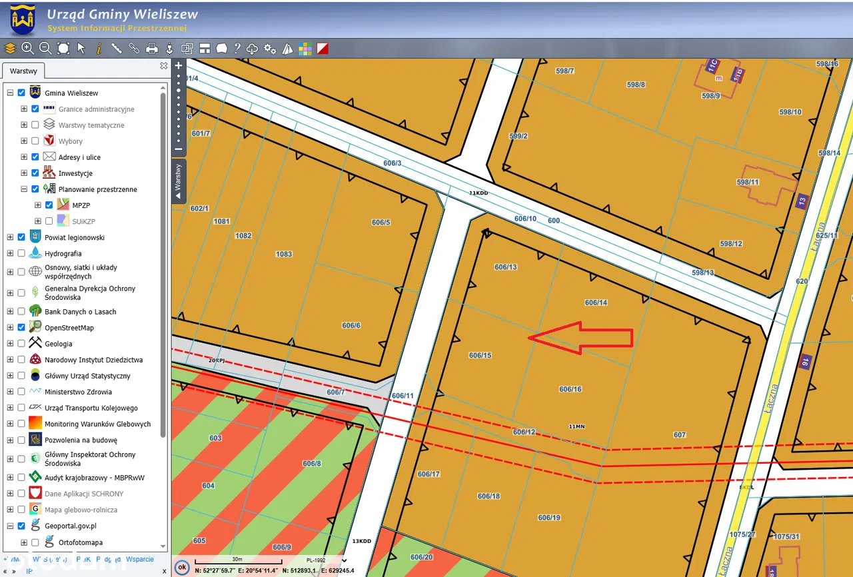
Task: Activate the object info tool
Action: pos(99,49)
